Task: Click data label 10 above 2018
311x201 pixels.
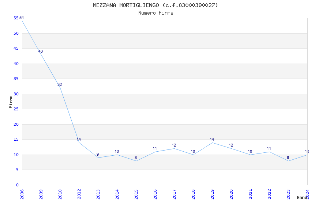Action: (193, 151)
